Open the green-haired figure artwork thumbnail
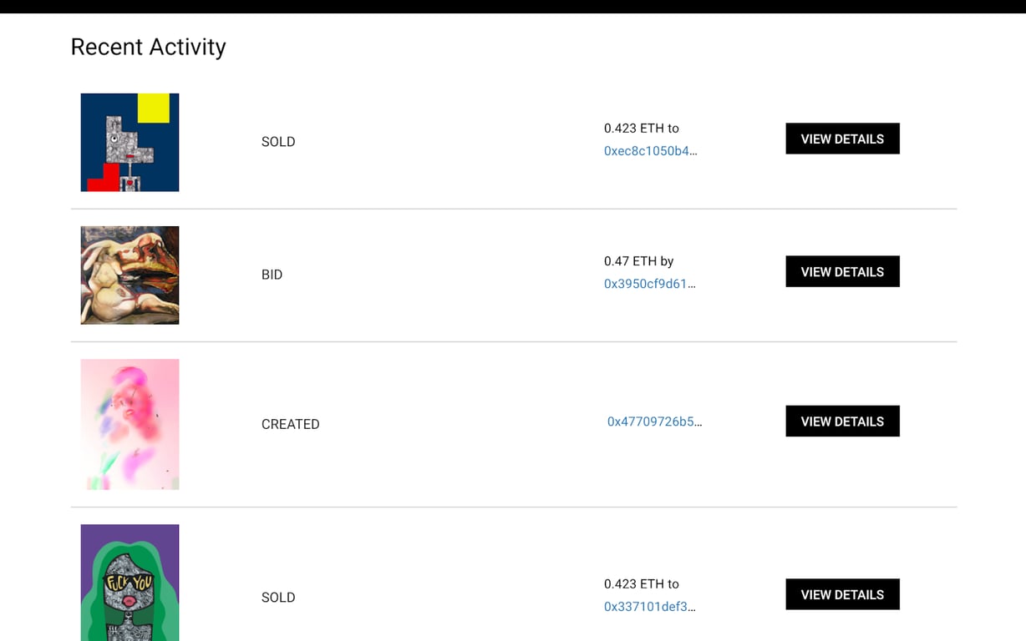 tap(130, 583)
